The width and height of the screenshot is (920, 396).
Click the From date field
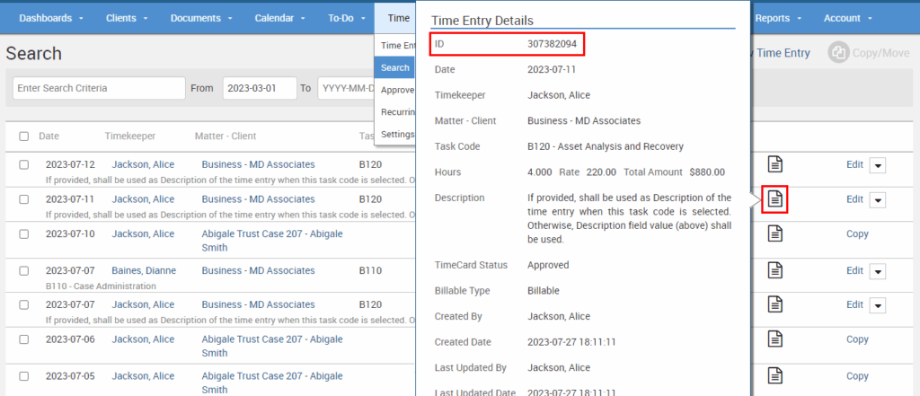[259, 88]
